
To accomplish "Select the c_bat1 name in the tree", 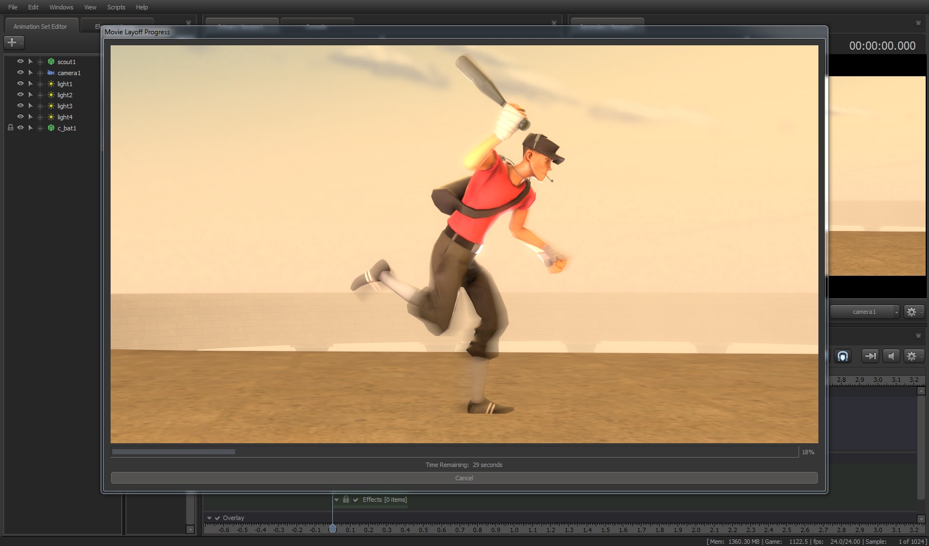I will (x=67, y=128).
